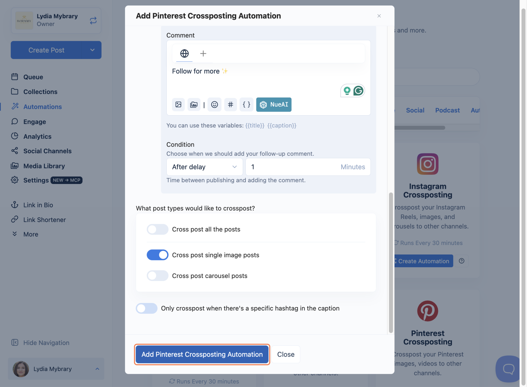Screen dimensions: 527x387
Task: Click the workspace logo thumbnail
Action: (x=24, y=21)
